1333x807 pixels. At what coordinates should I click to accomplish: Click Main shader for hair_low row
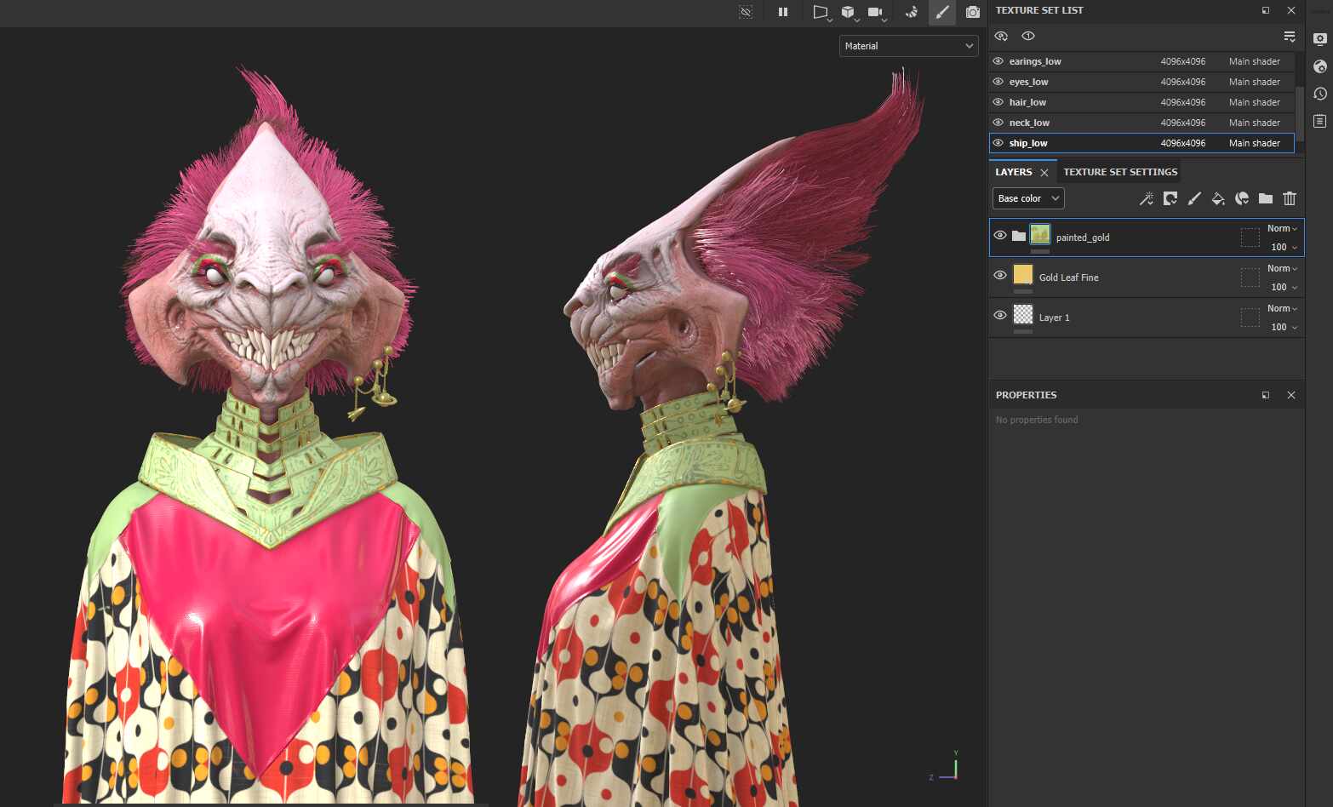[1255, 102]
